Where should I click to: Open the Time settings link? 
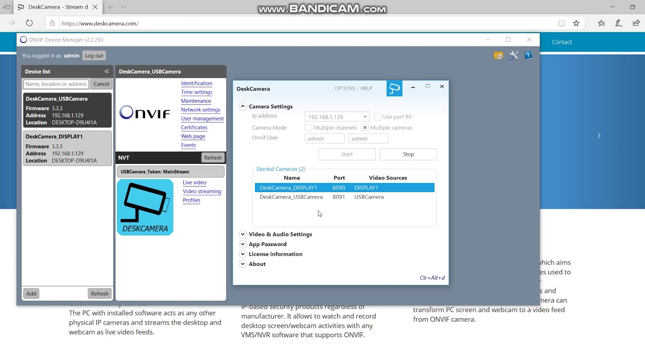tap(197, 92)
